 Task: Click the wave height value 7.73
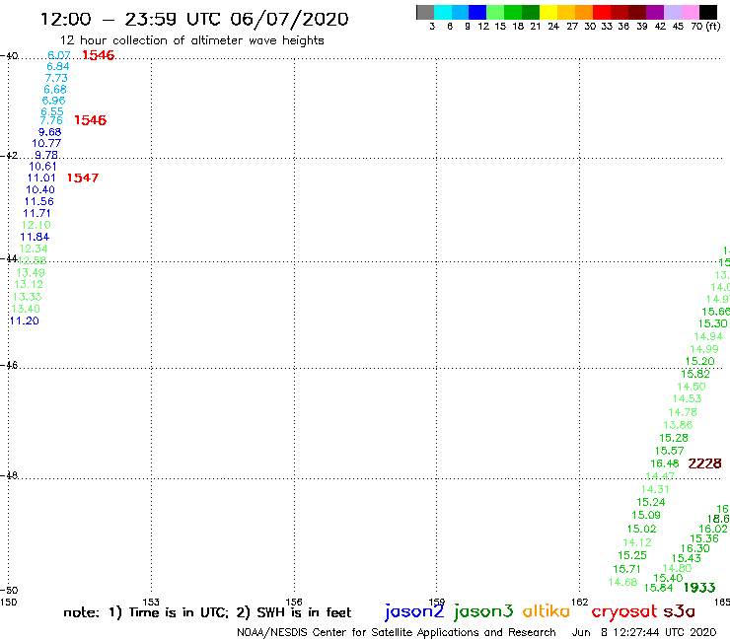click(x=56, y=78)
